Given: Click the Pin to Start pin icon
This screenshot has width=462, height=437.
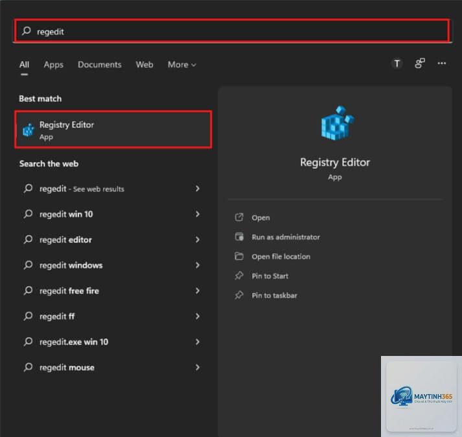Looking at the screenshot, I should [x=239, y=276].
